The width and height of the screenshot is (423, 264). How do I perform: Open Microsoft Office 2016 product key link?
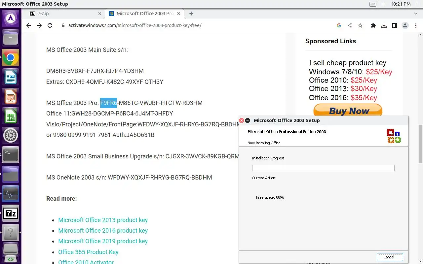[103, 231]
